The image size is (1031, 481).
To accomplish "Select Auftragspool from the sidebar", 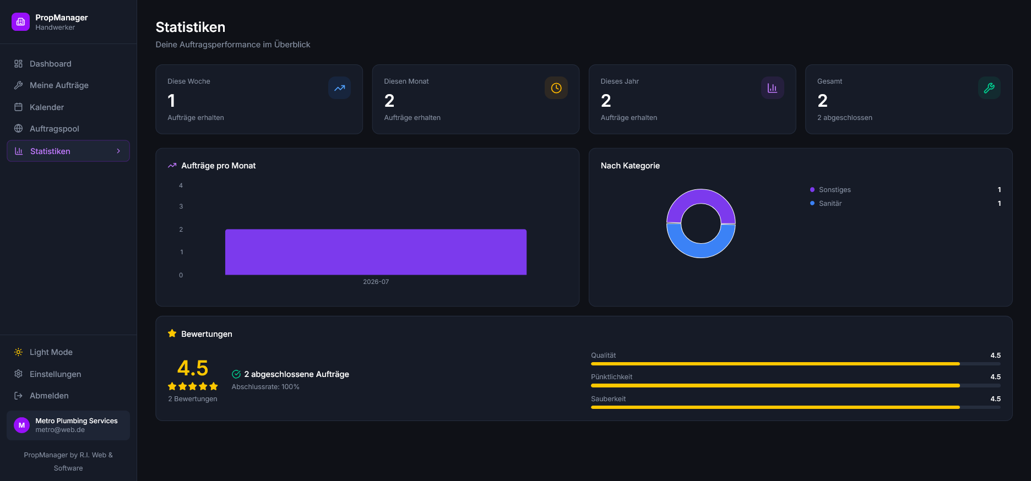I will click(68, 129).
